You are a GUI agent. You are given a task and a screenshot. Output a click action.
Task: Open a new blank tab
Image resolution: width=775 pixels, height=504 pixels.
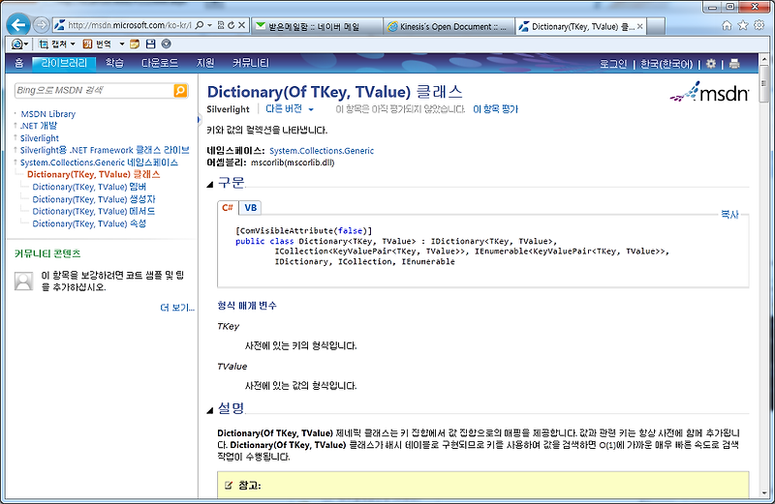656,27
